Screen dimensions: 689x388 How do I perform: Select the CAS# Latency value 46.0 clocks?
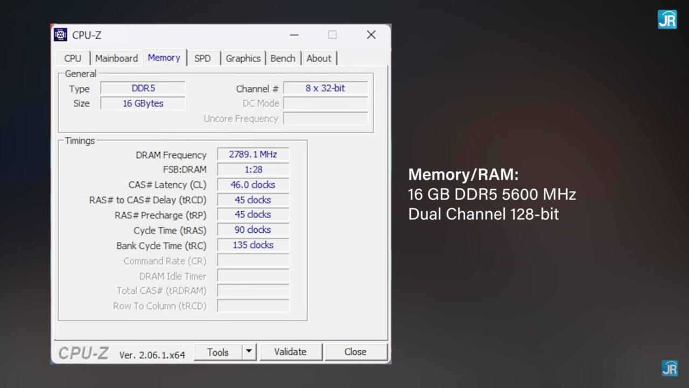pyautogui.click(x=253, y=184)
